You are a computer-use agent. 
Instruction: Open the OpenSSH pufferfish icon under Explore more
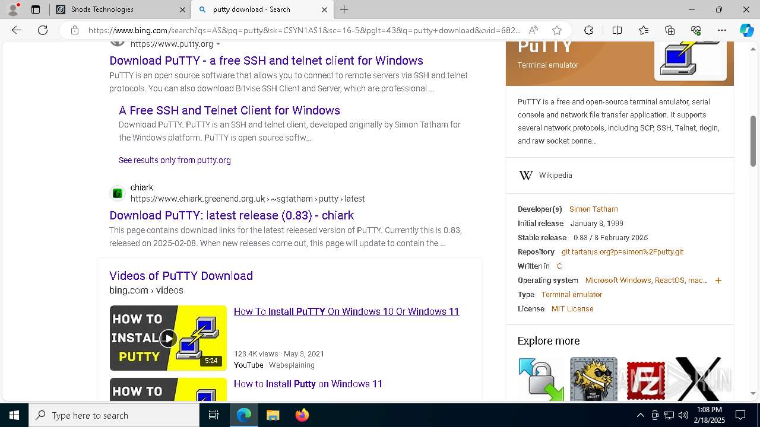[x=594, y=378]
